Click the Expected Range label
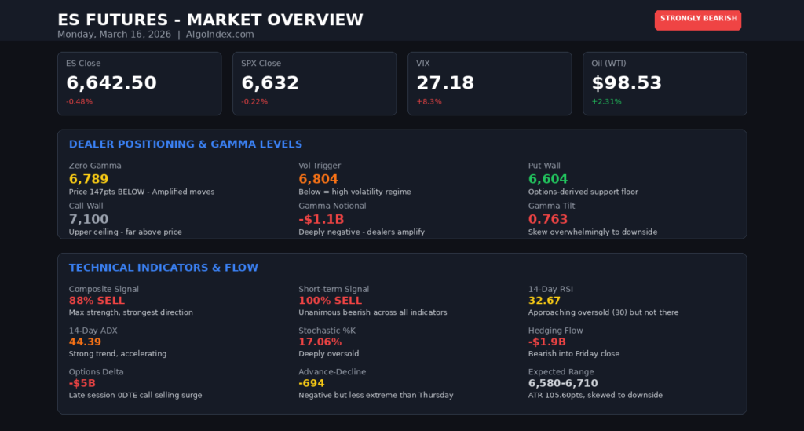The height and width of the screenshot is (431, 804). point(561,371)
